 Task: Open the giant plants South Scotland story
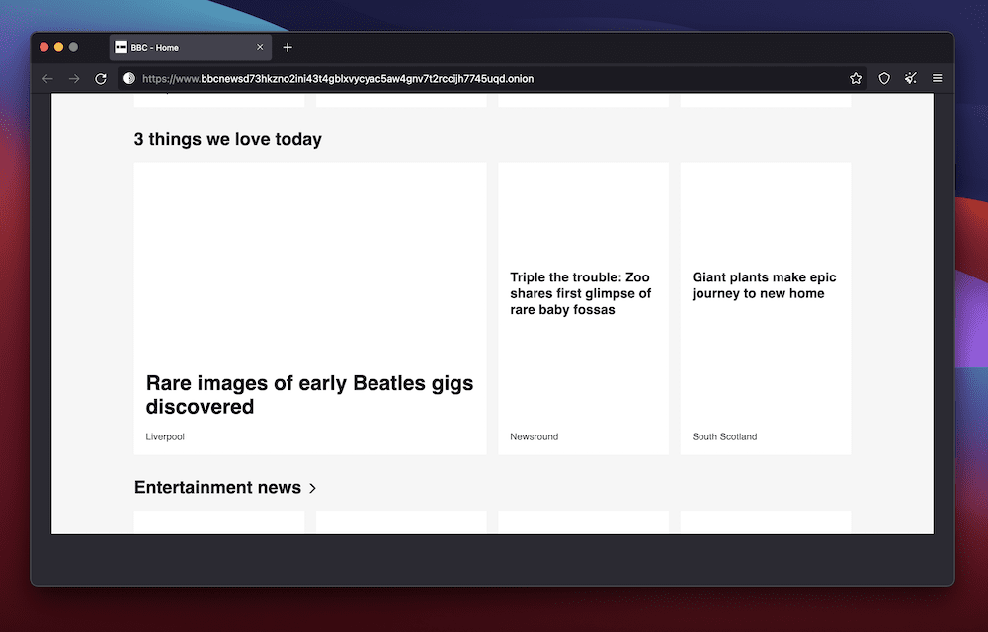pyautogui.click(x=763, y=285)
